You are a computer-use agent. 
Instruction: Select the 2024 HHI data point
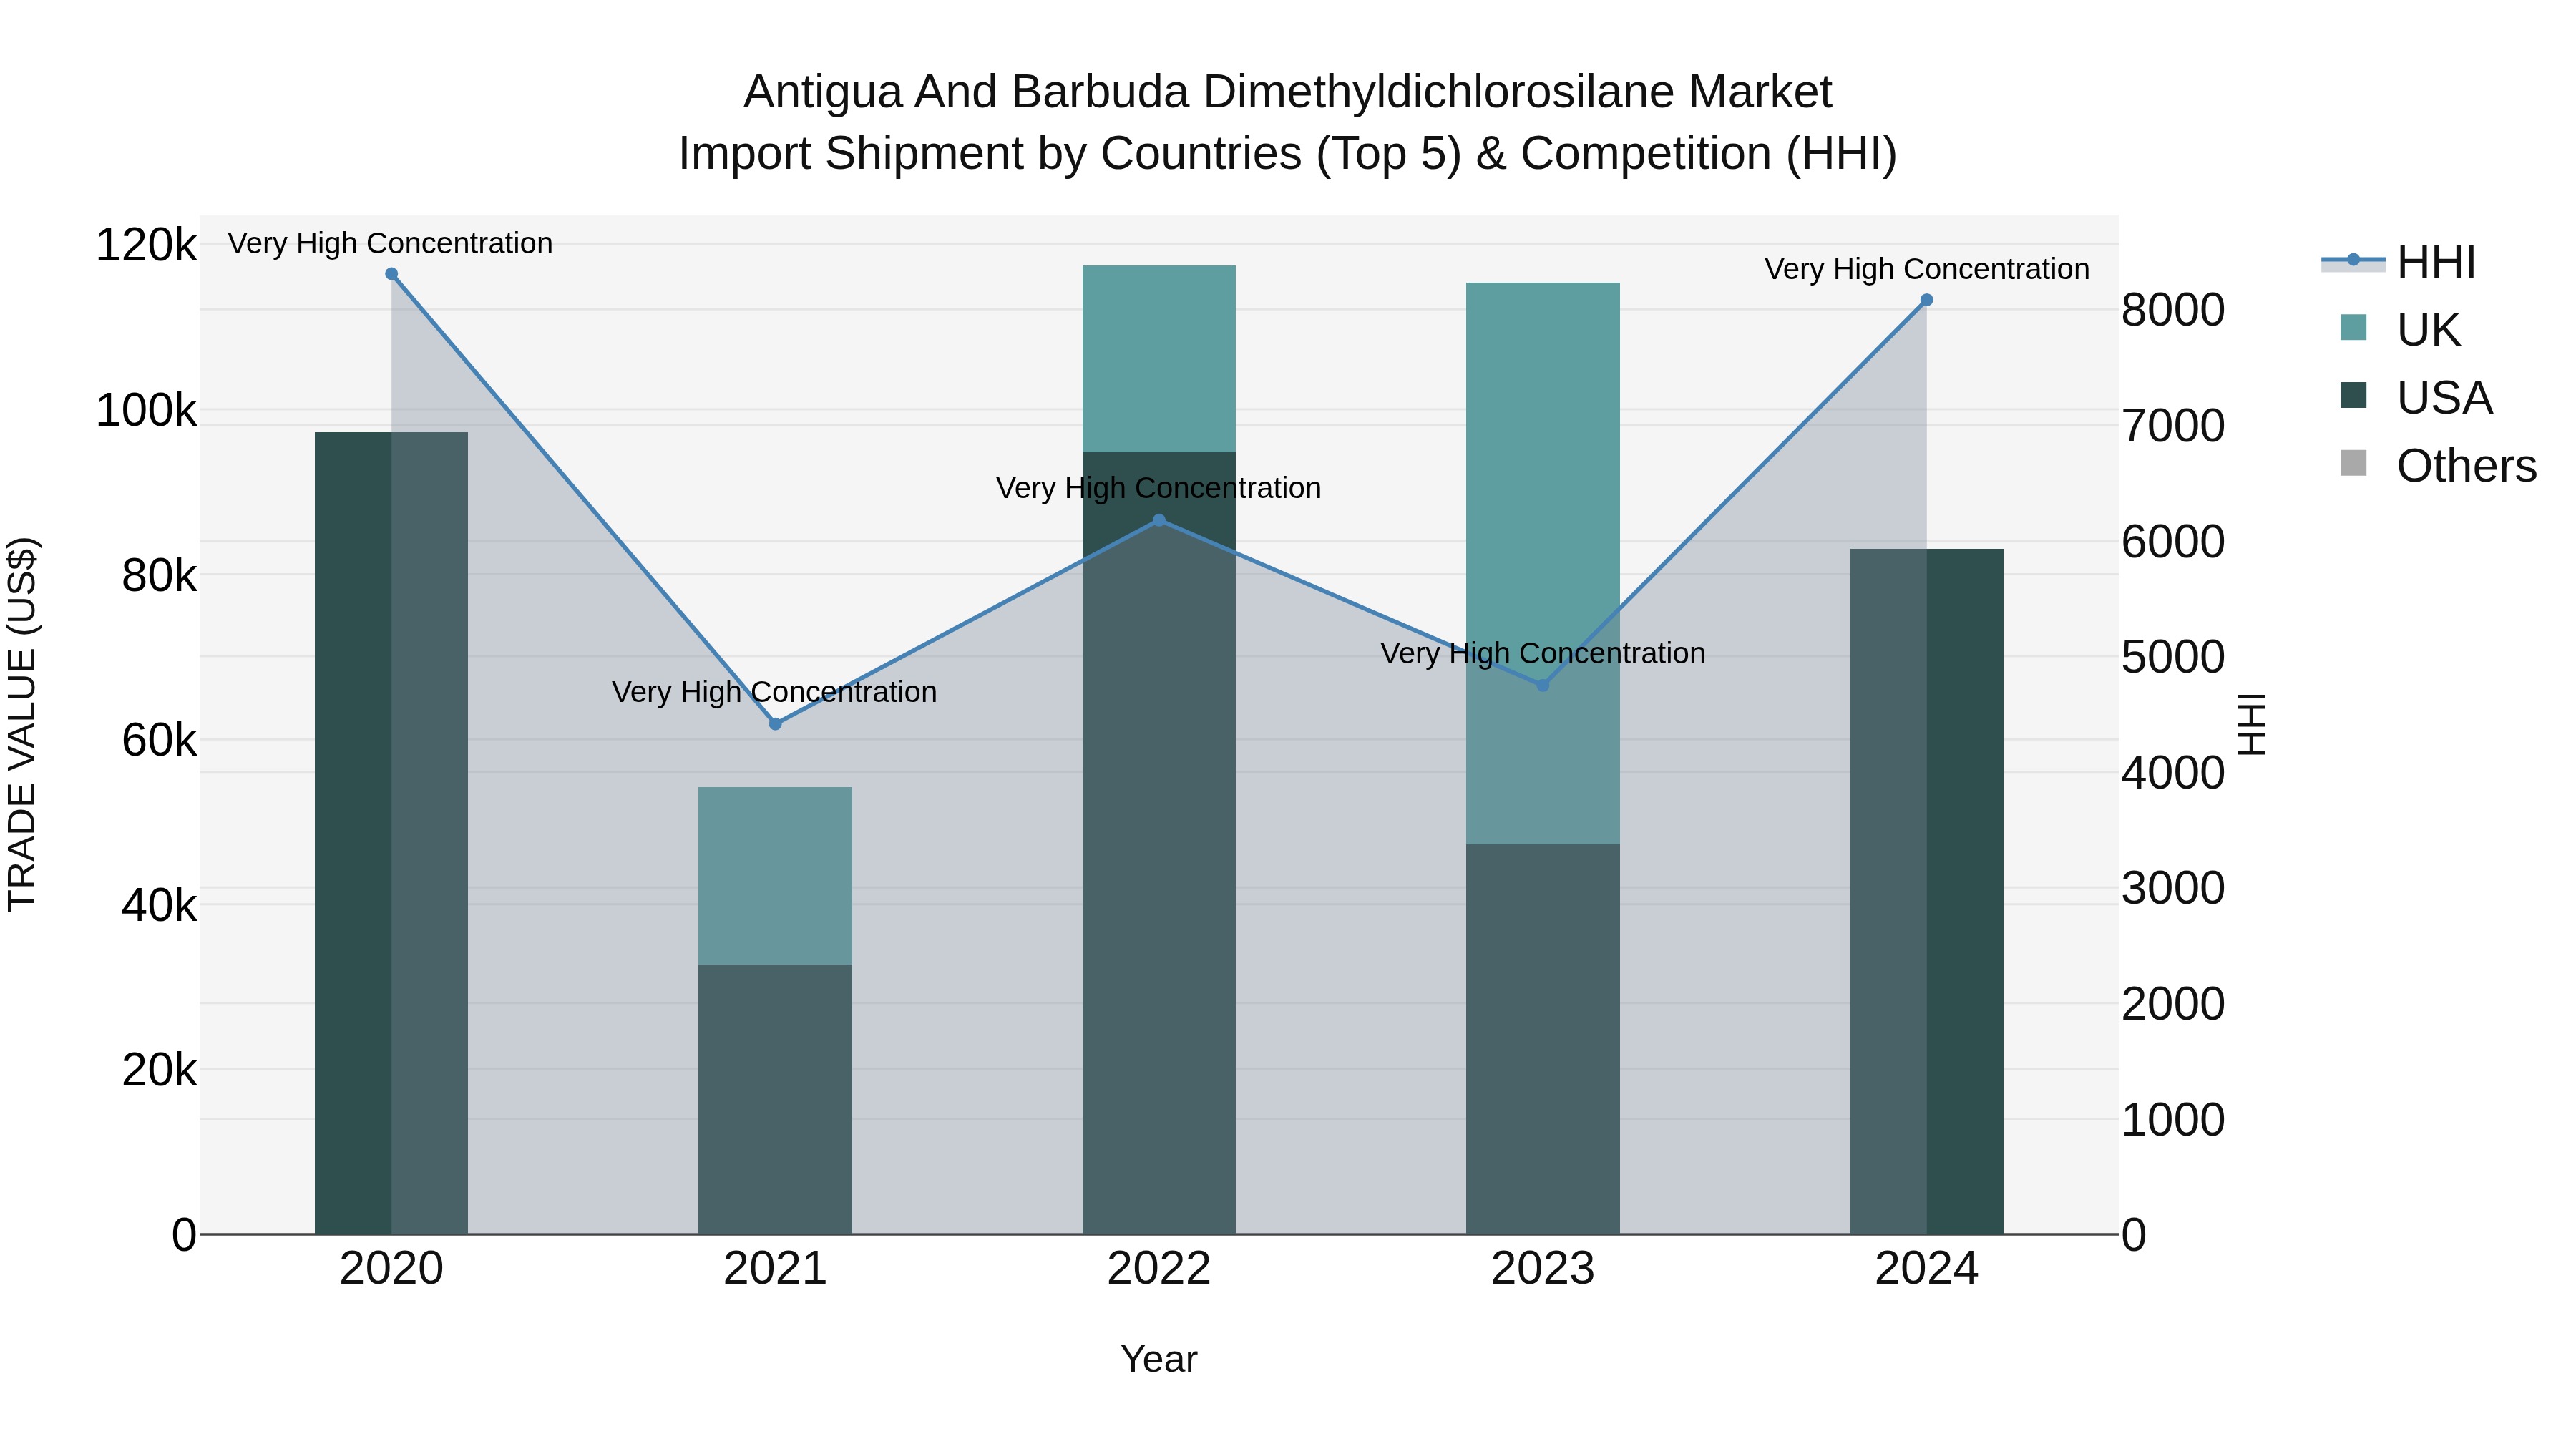(x=1927, y=300)
